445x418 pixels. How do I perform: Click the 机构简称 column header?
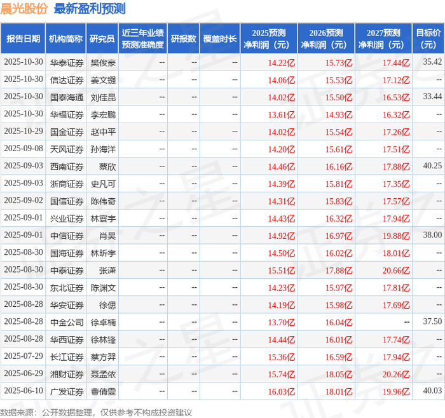(65, 39)
